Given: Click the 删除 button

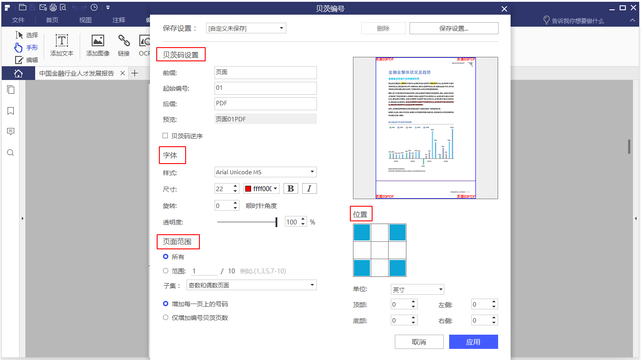Looking at the screenshot, I should point(383,28).
